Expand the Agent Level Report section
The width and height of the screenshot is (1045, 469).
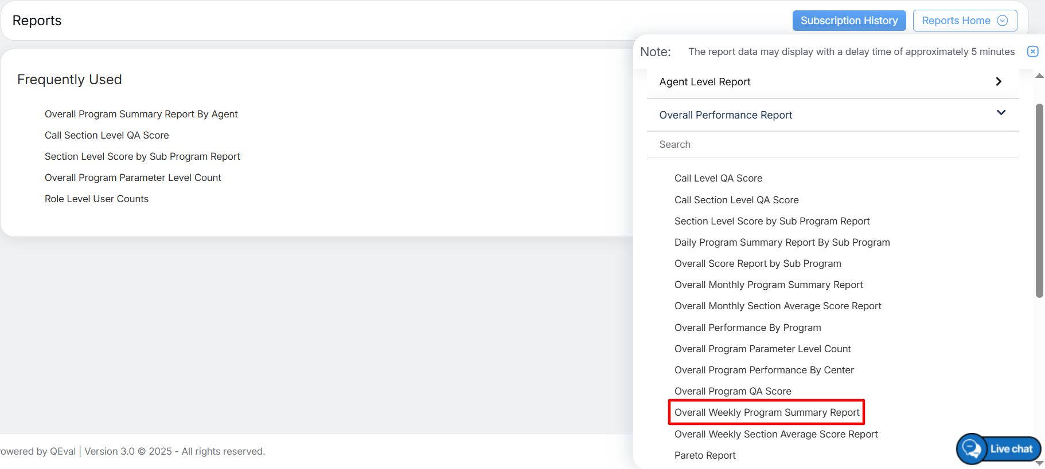pyautogui.click(x=999, y=82)
